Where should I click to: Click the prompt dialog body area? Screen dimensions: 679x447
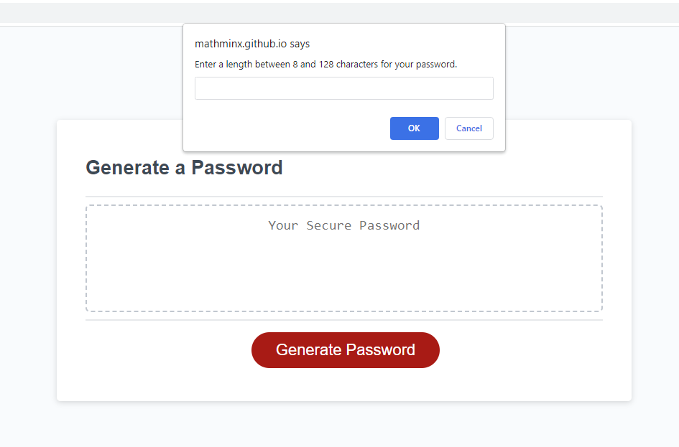coord(343,108)
